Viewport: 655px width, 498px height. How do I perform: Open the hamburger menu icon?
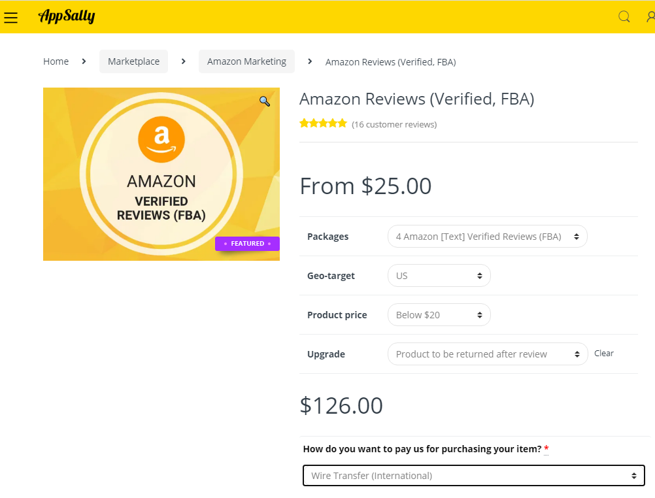pos(10,17)
